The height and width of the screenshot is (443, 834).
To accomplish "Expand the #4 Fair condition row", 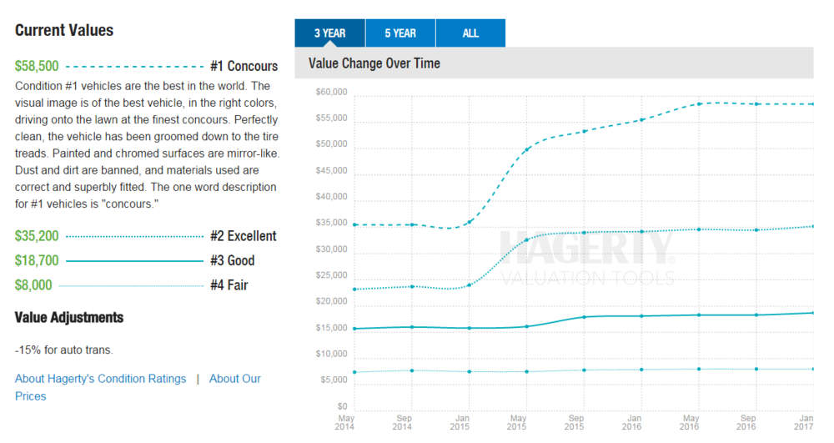I will [x=229, y=285].
